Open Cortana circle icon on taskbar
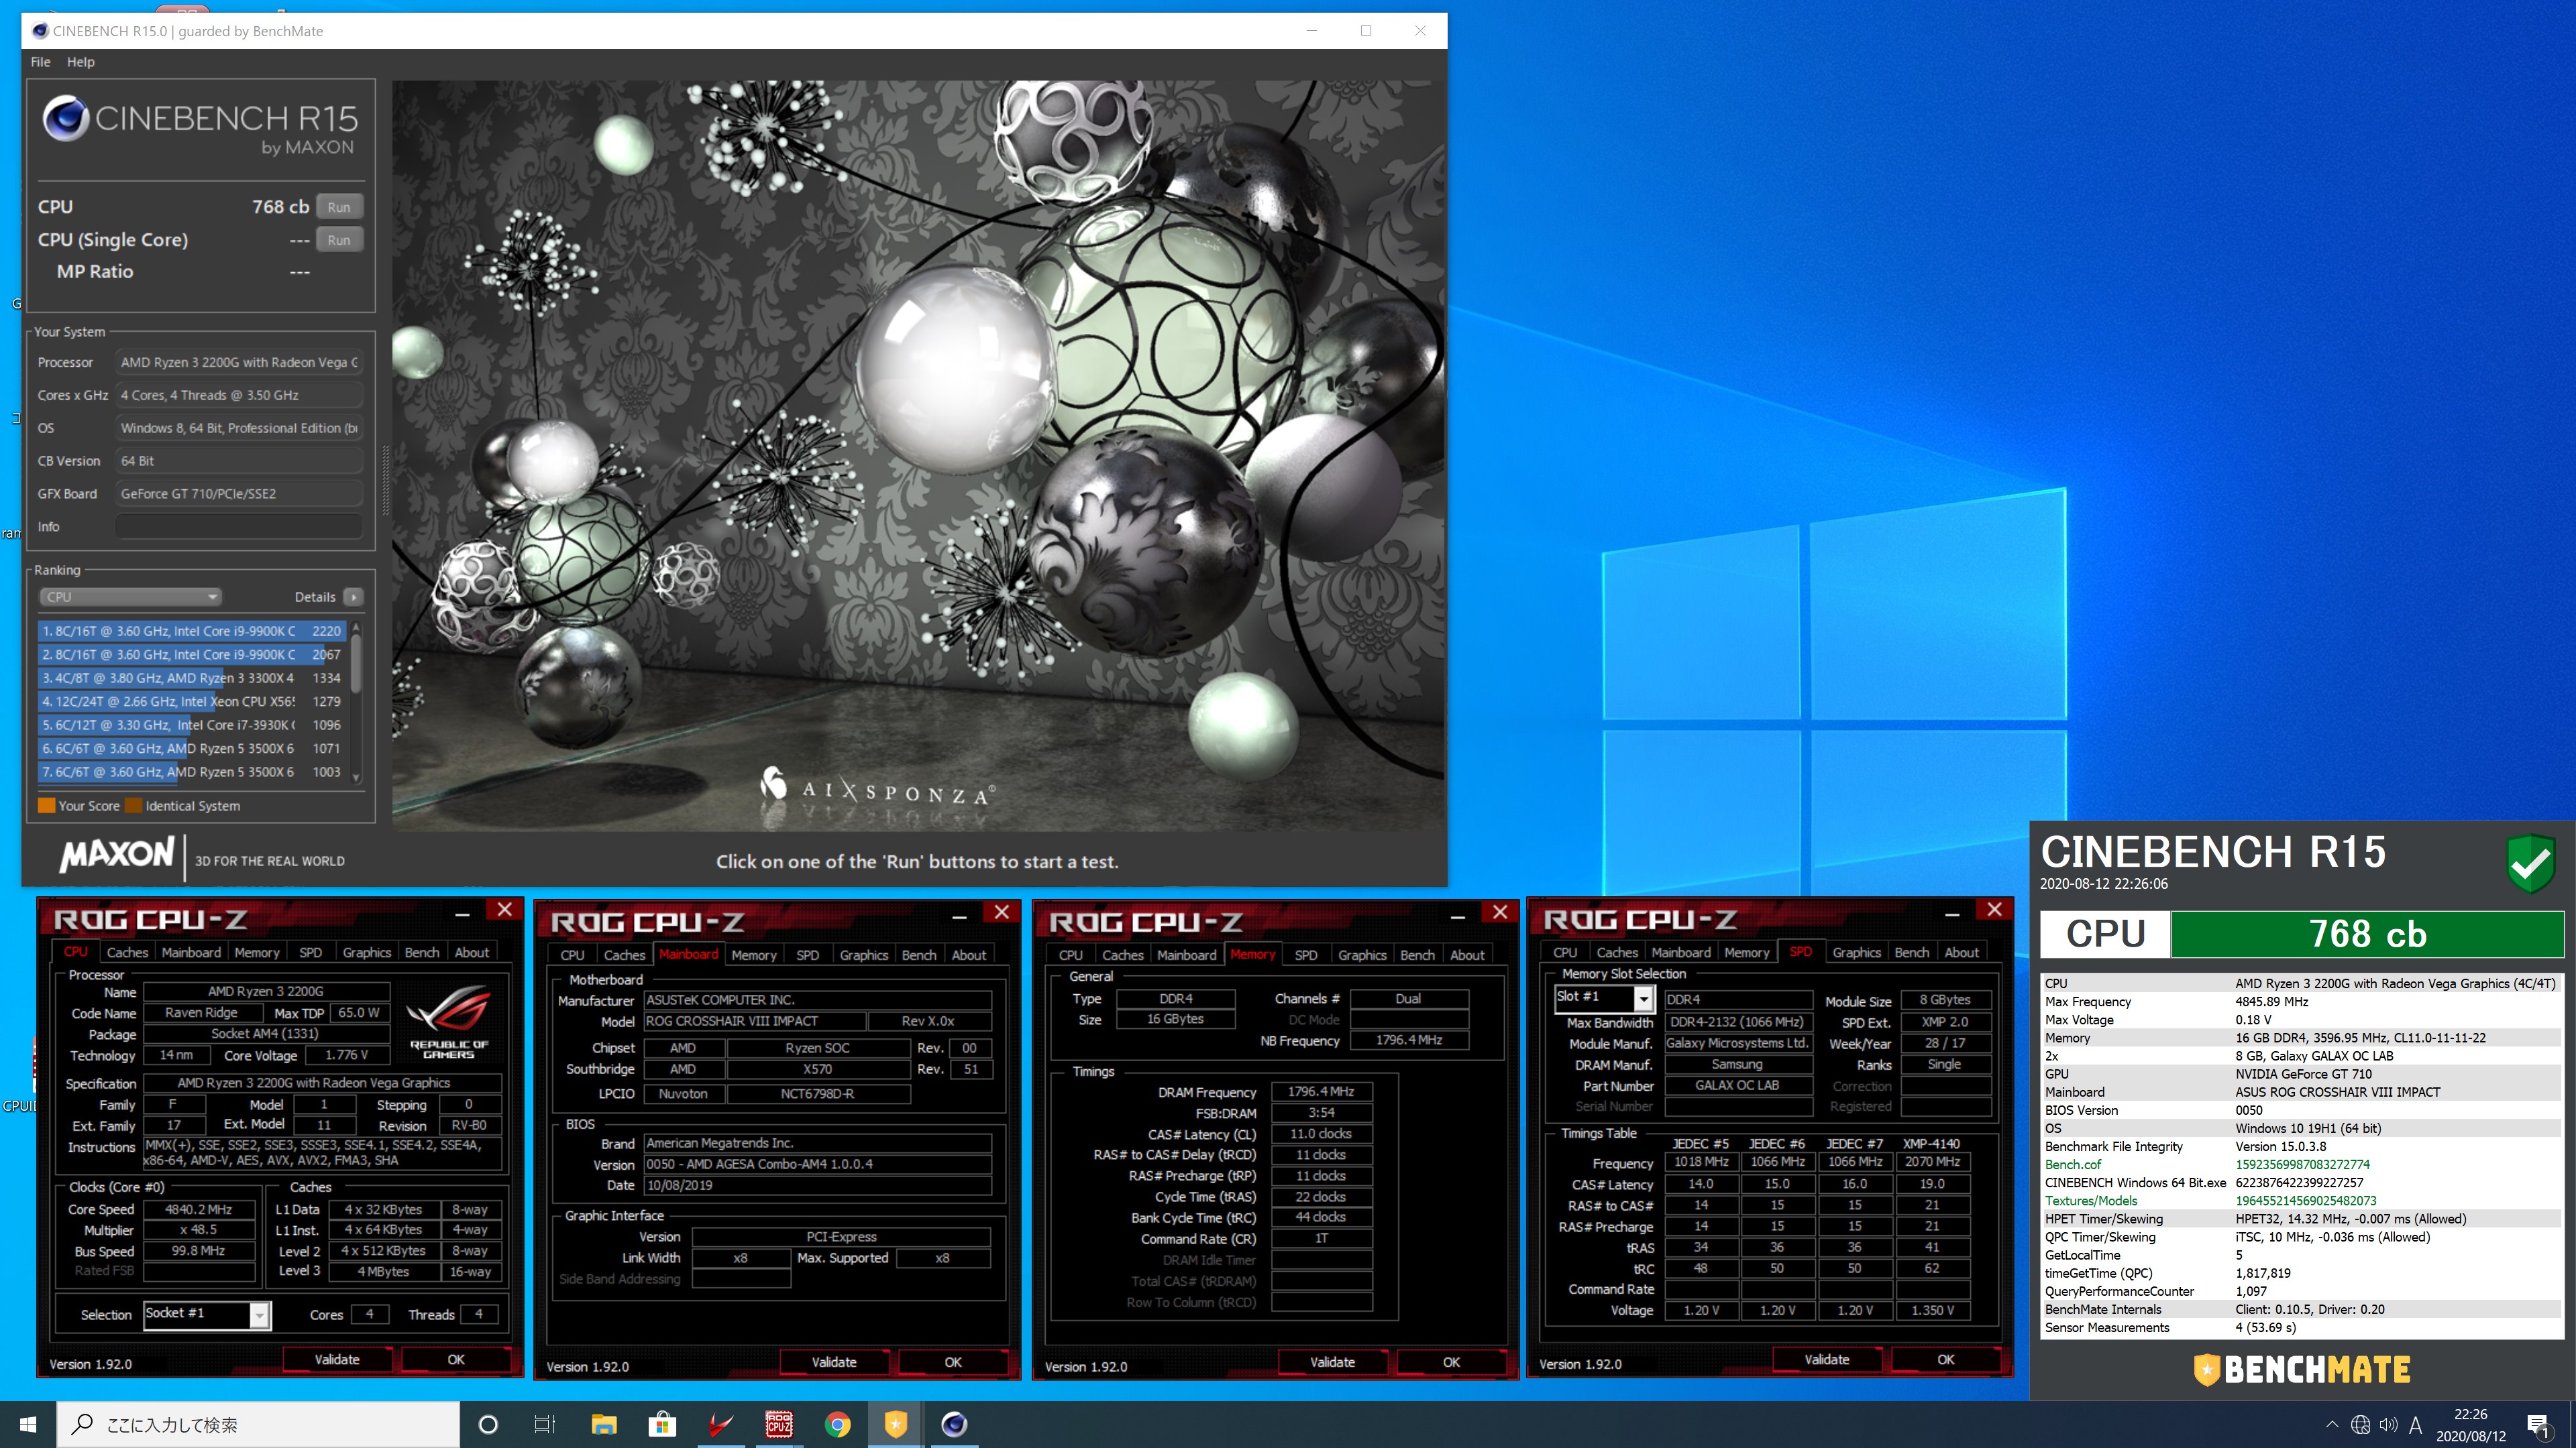Screen dimensions: 2576x1448 click(x=488, y=1424)
